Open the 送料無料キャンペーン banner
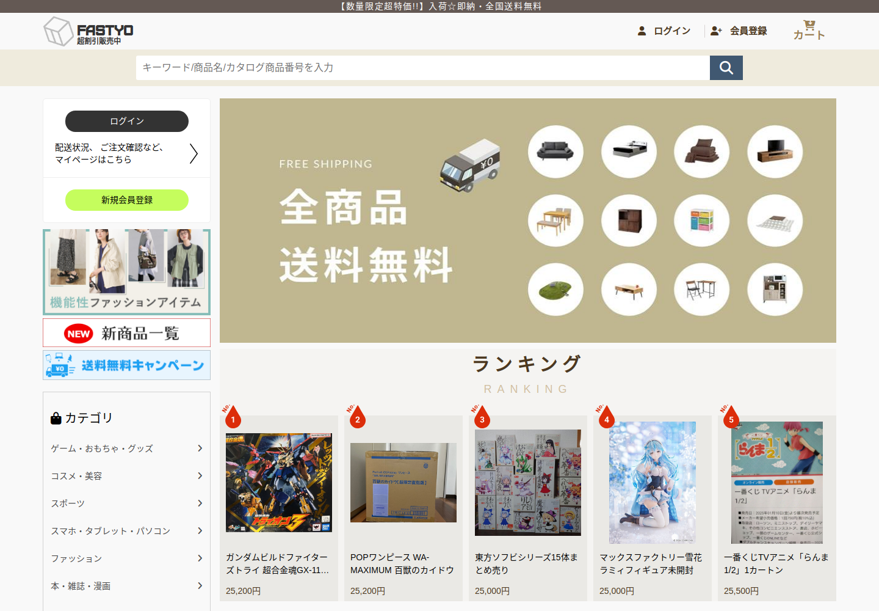 [127, 365]
